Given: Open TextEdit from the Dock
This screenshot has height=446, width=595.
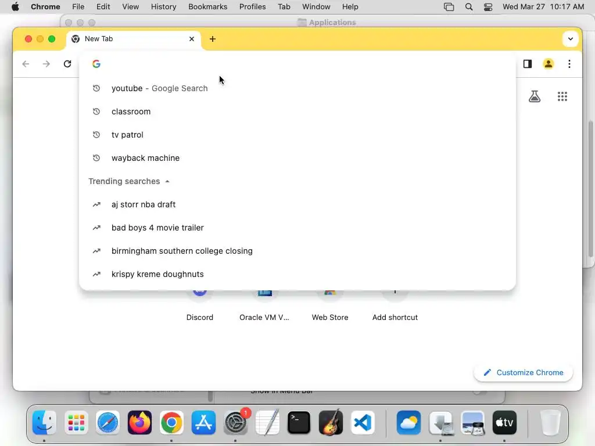Looking at the screenshot, I should (x=267, y=423).
